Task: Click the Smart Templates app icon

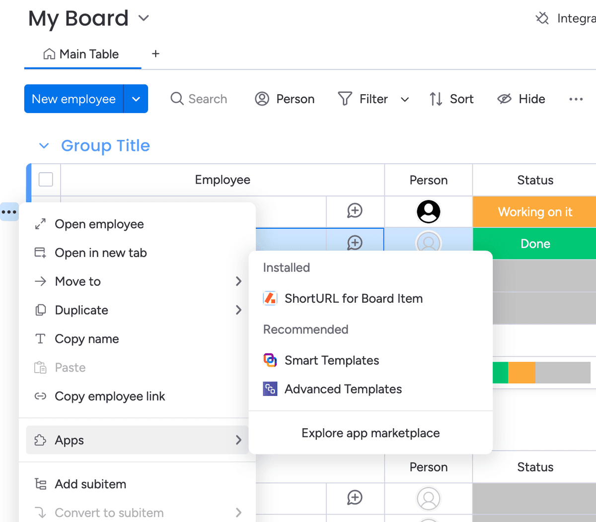Action: pos(270,360)
